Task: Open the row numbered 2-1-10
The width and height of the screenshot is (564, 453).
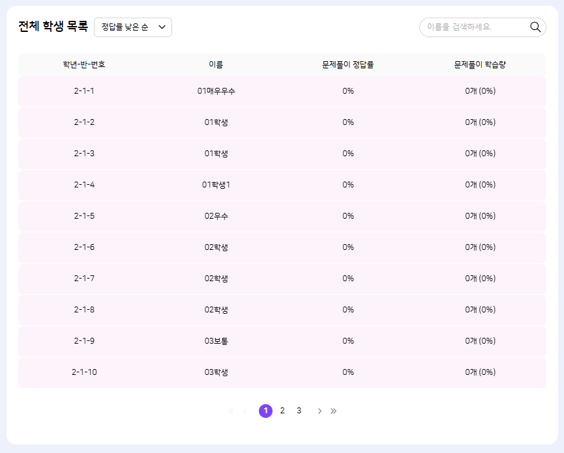Action: point(84,372)
